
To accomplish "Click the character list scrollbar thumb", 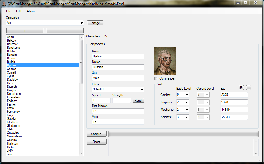I will click(x=81, y=62).
